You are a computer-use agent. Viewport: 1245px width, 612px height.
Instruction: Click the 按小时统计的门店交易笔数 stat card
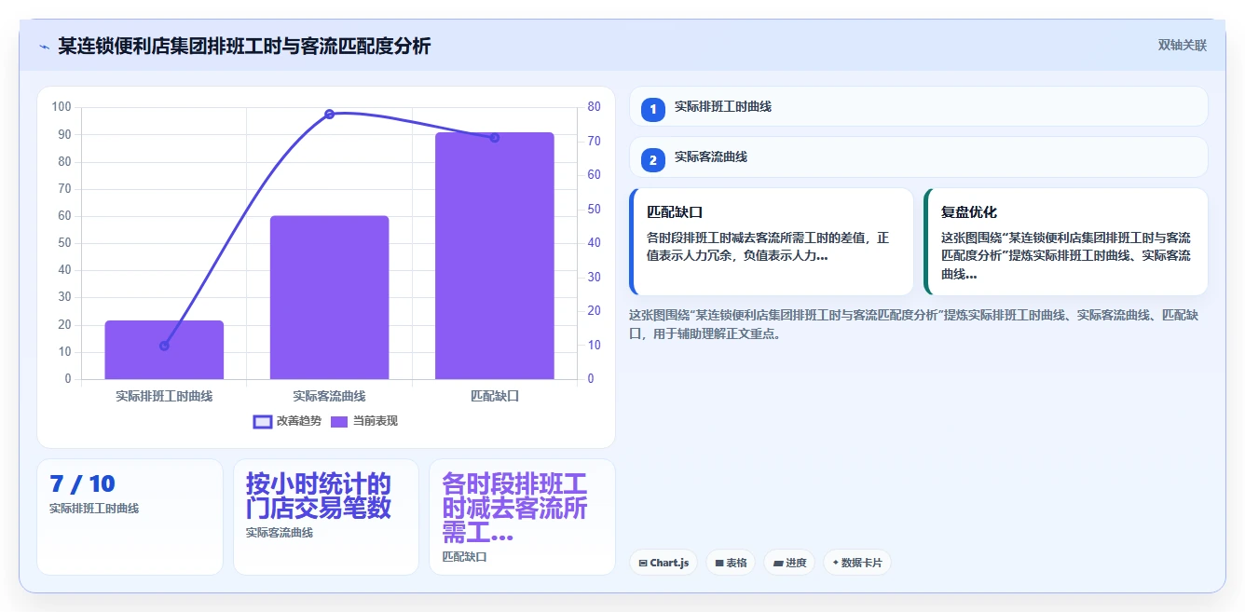326,517
